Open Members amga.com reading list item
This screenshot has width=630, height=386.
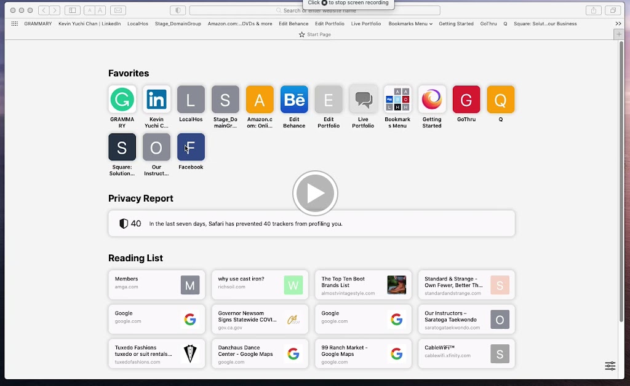click(x=157, y=285)
